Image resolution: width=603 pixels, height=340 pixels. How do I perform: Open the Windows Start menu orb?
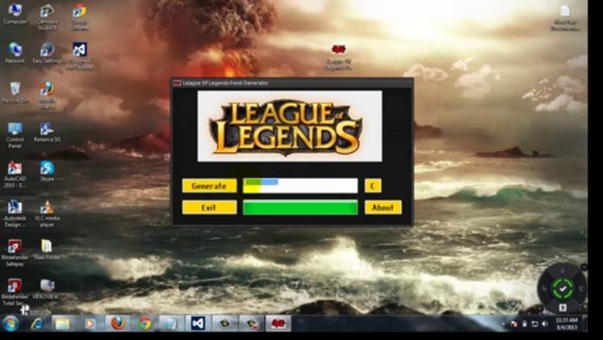coord(10,324)
